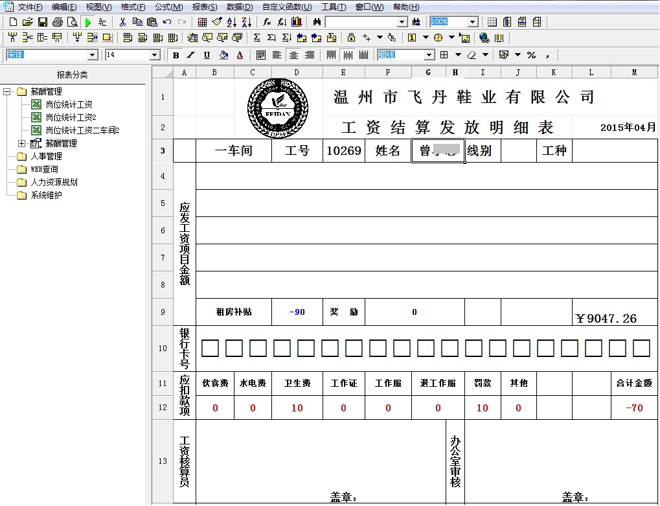
Task: Click the red grid table icon
Action: [202, 22]
